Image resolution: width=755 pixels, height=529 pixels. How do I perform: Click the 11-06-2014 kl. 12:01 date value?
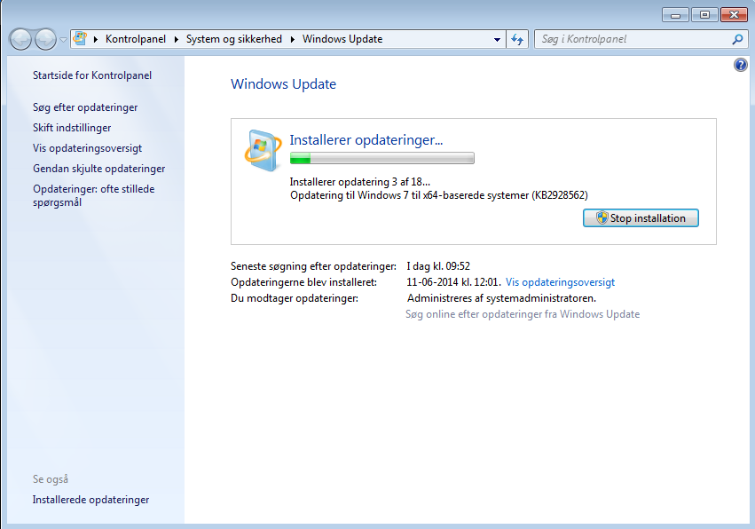[453, 282]
